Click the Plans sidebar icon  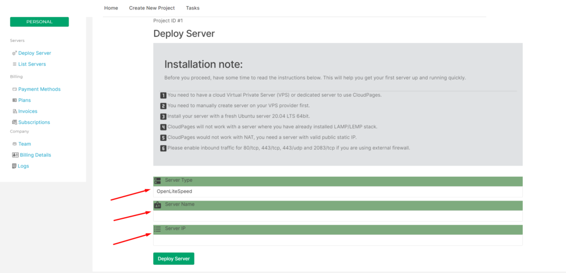pyautogui.click(x=14, y=101)
